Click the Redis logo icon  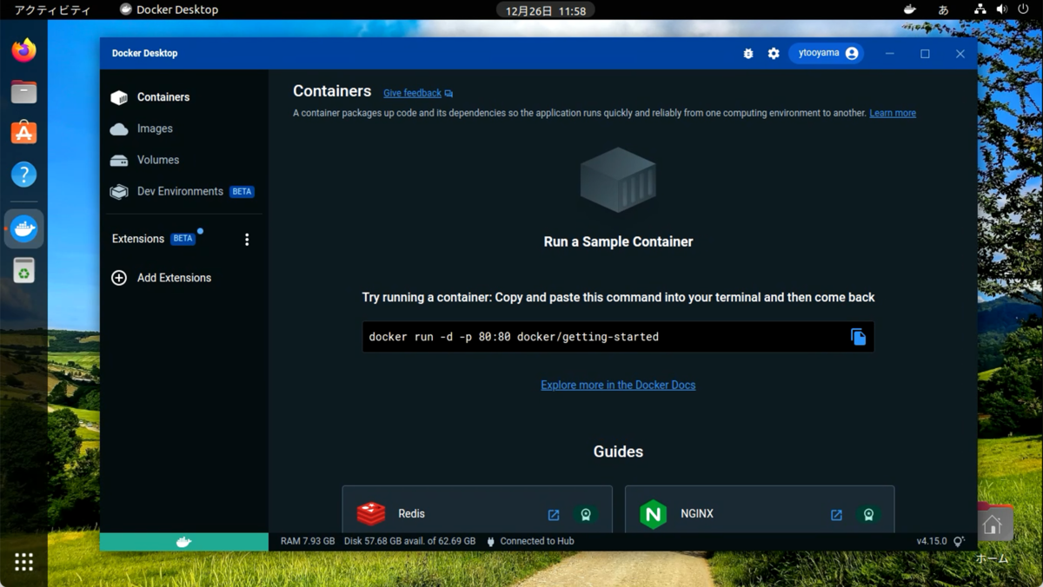pyautogui.click(x=371, y=514)
